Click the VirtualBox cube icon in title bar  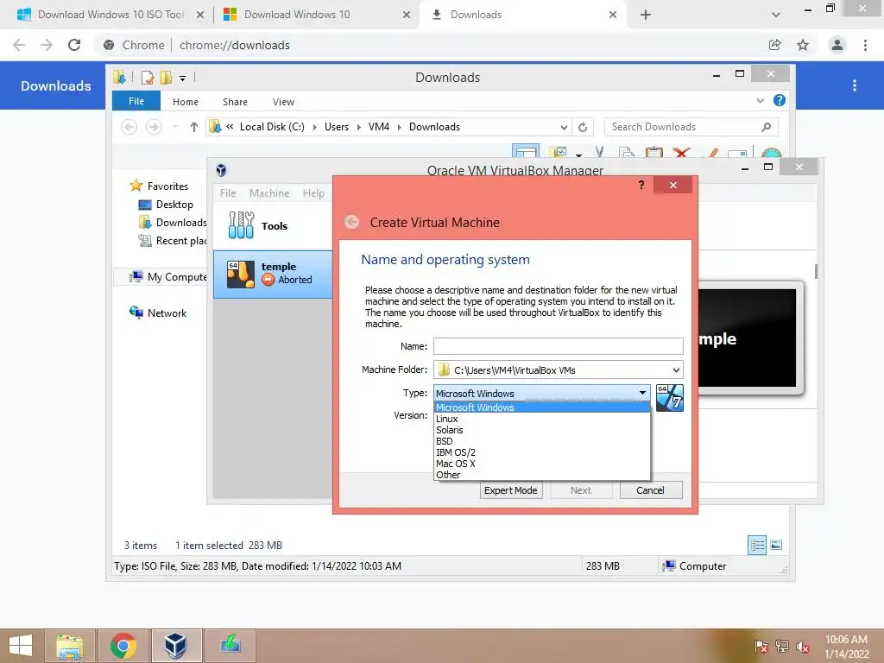[221, 170]
